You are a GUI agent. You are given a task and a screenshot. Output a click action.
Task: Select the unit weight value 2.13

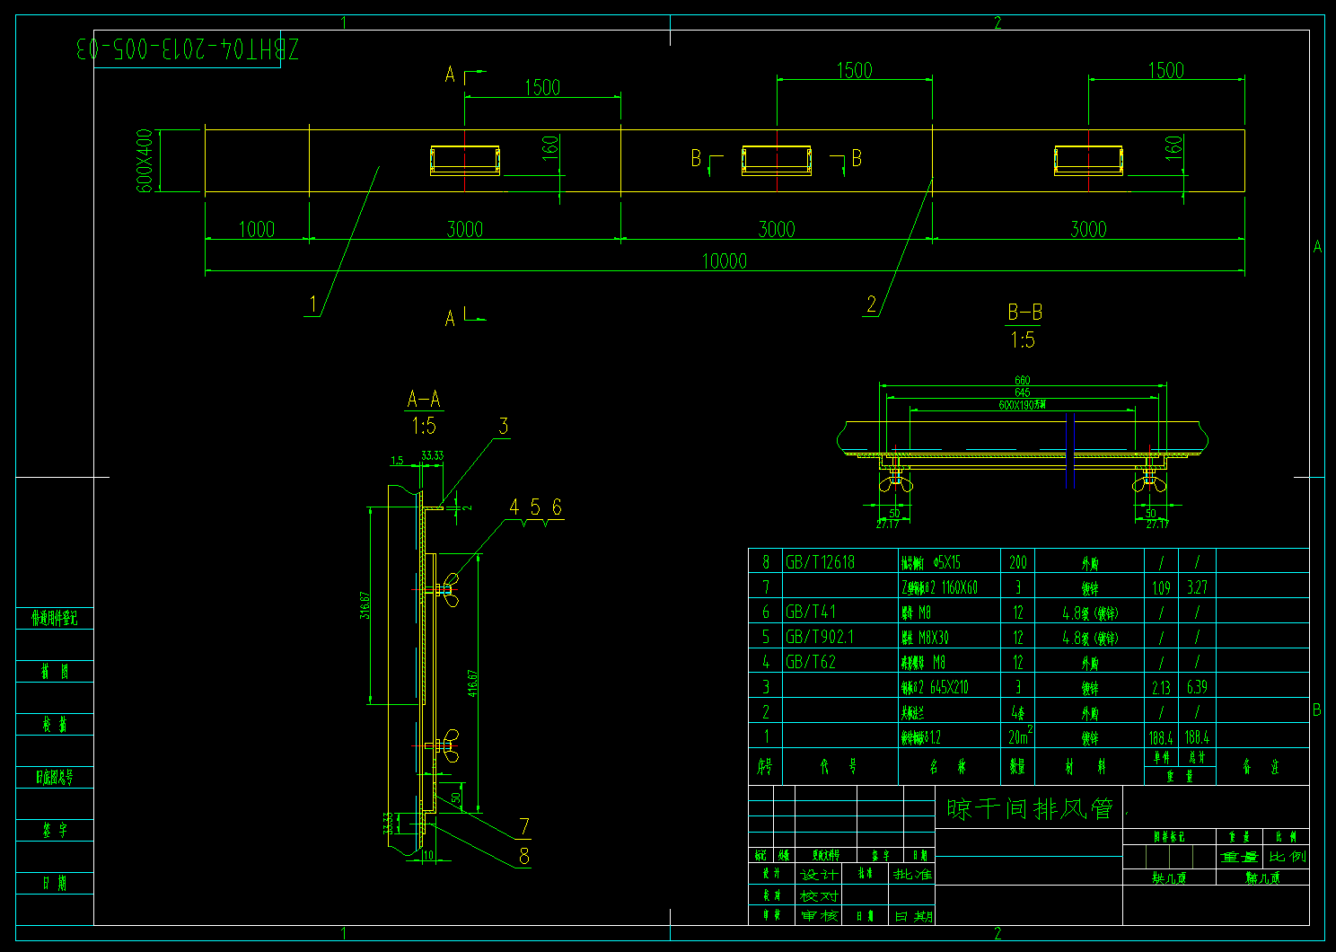coord(1161,687)
